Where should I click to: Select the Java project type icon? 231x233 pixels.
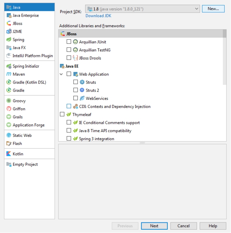[9, 7]
